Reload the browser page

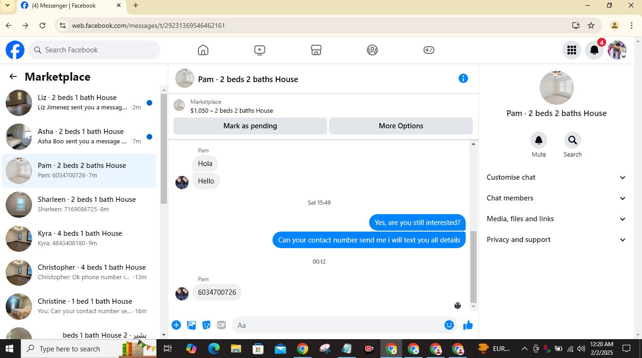42,25
